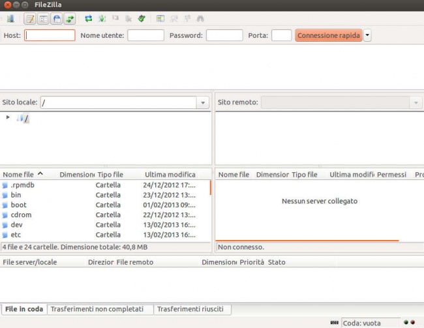Open the Site Manager icon
This screenshot has width=424, height=328.
(10, 19)
